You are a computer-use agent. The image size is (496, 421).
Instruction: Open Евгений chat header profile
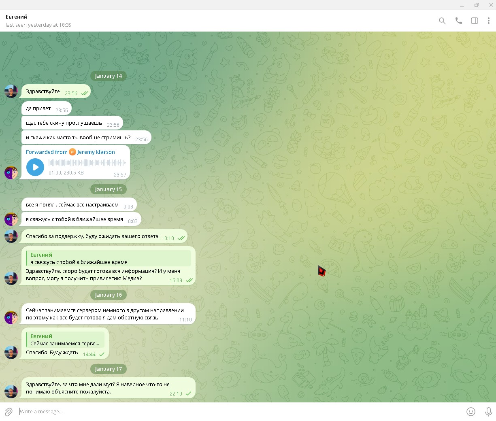tap(17, 17)
